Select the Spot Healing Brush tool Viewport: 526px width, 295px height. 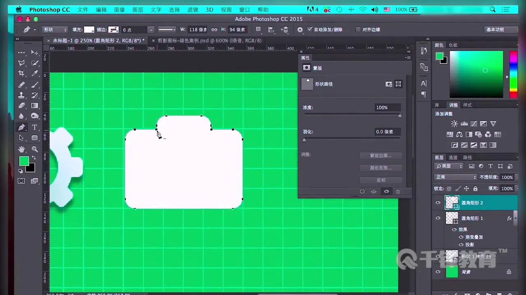pos(22,85)
